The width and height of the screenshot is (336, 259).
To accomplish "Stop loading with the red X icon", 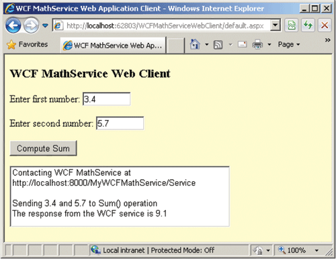I will pos(325,25).
